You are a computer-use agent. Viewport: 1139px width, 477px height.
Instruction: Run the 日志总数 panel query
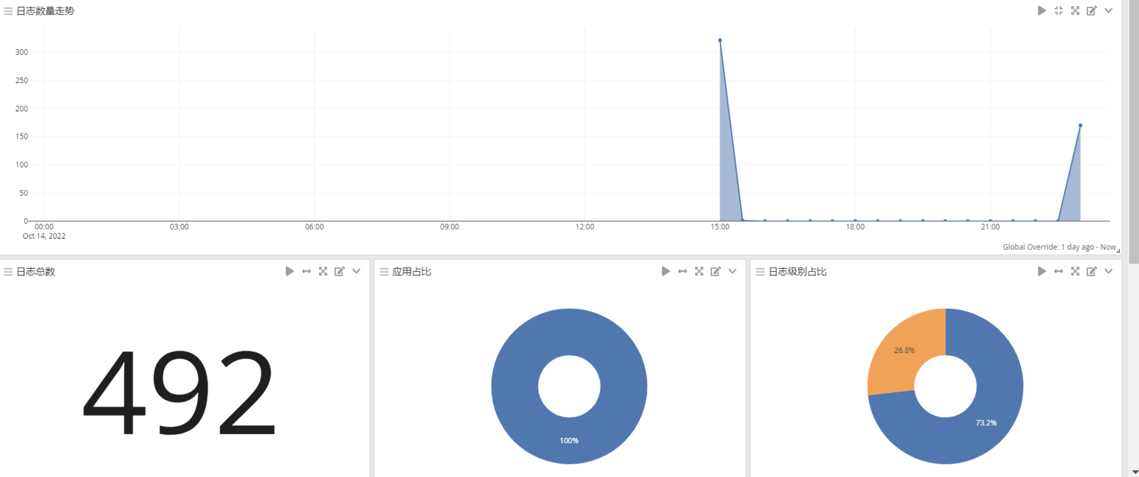point(289,271)
